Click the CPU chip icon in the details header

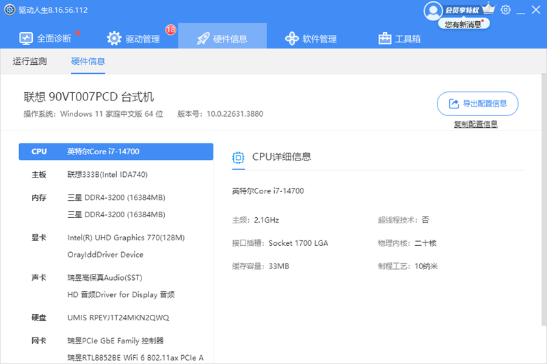pyautogui.click(x=239, y=157)
